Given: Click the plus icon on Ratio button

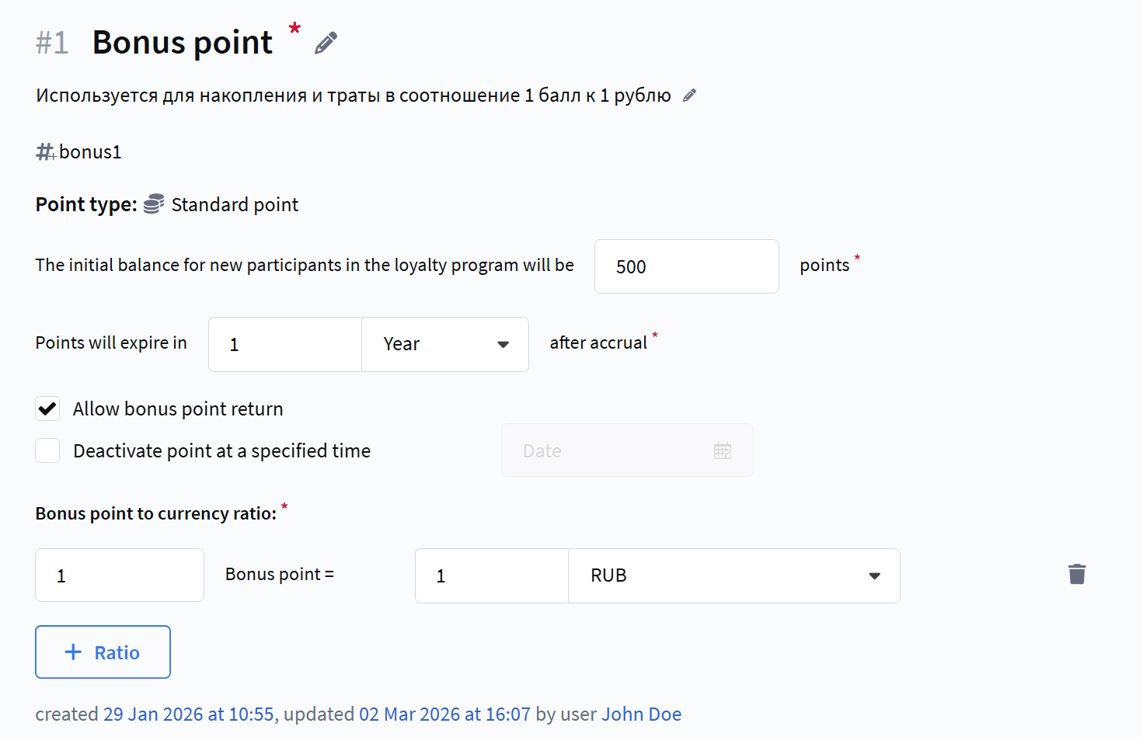Looking at the screenshot, I should (73, 652).
